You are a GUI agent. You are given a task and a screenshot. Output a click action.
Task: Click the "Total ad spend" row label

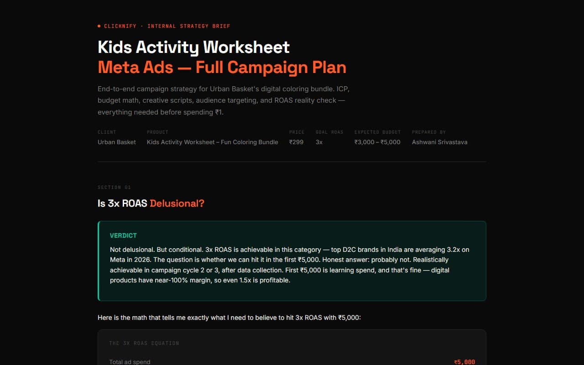click(130, 362)
